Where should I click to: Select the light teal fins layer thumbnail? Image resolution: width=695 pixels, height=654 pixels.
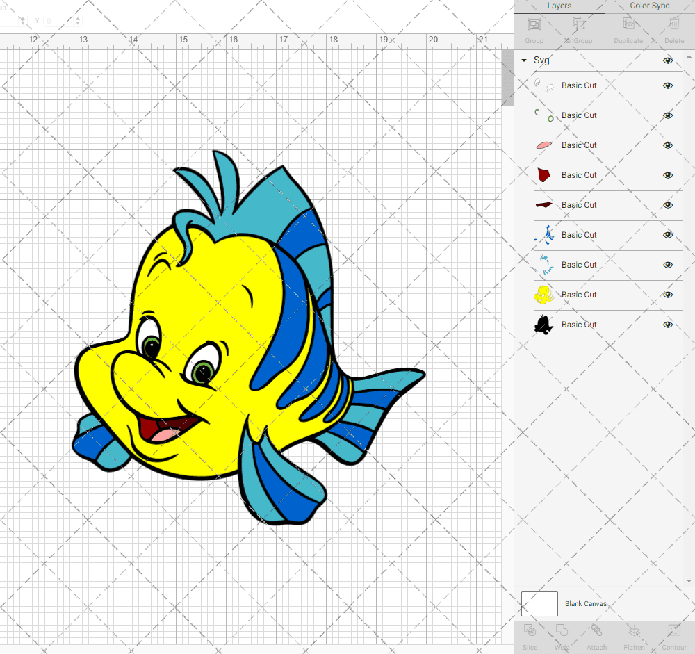(544, 265)
